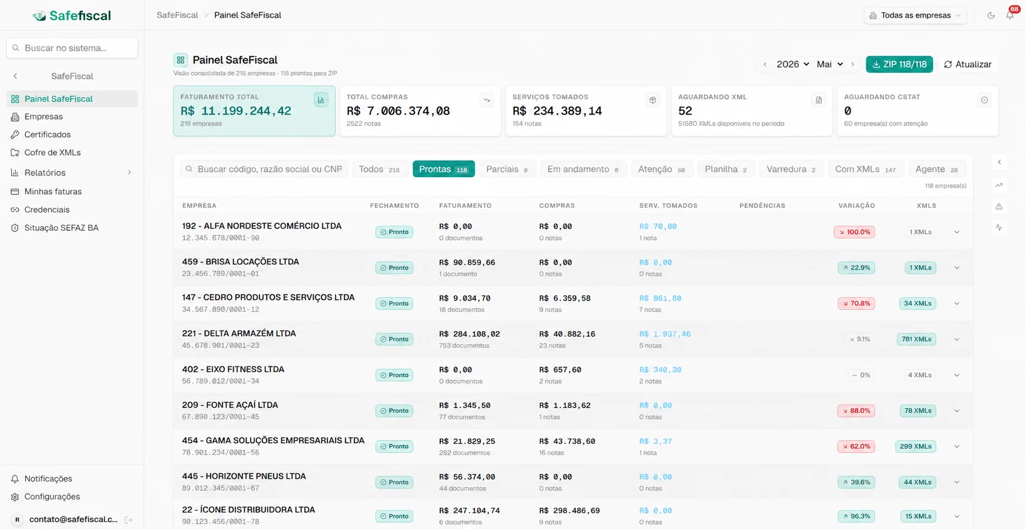Expand the Horizonte Pneus row
The width and height of the screenshot is (1025, 529).
tap(957, 482)
